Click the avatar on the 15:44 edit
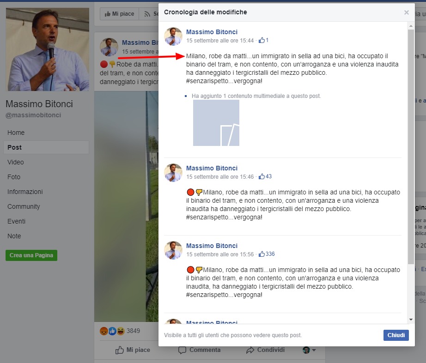This screenshot has height=363, width=426. click(x=173, y=36)
